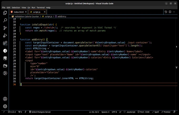The width and height of the screenshot is (179, 115).
Task: Open the Accounts menu icon
Action: [x=5, y=99]
